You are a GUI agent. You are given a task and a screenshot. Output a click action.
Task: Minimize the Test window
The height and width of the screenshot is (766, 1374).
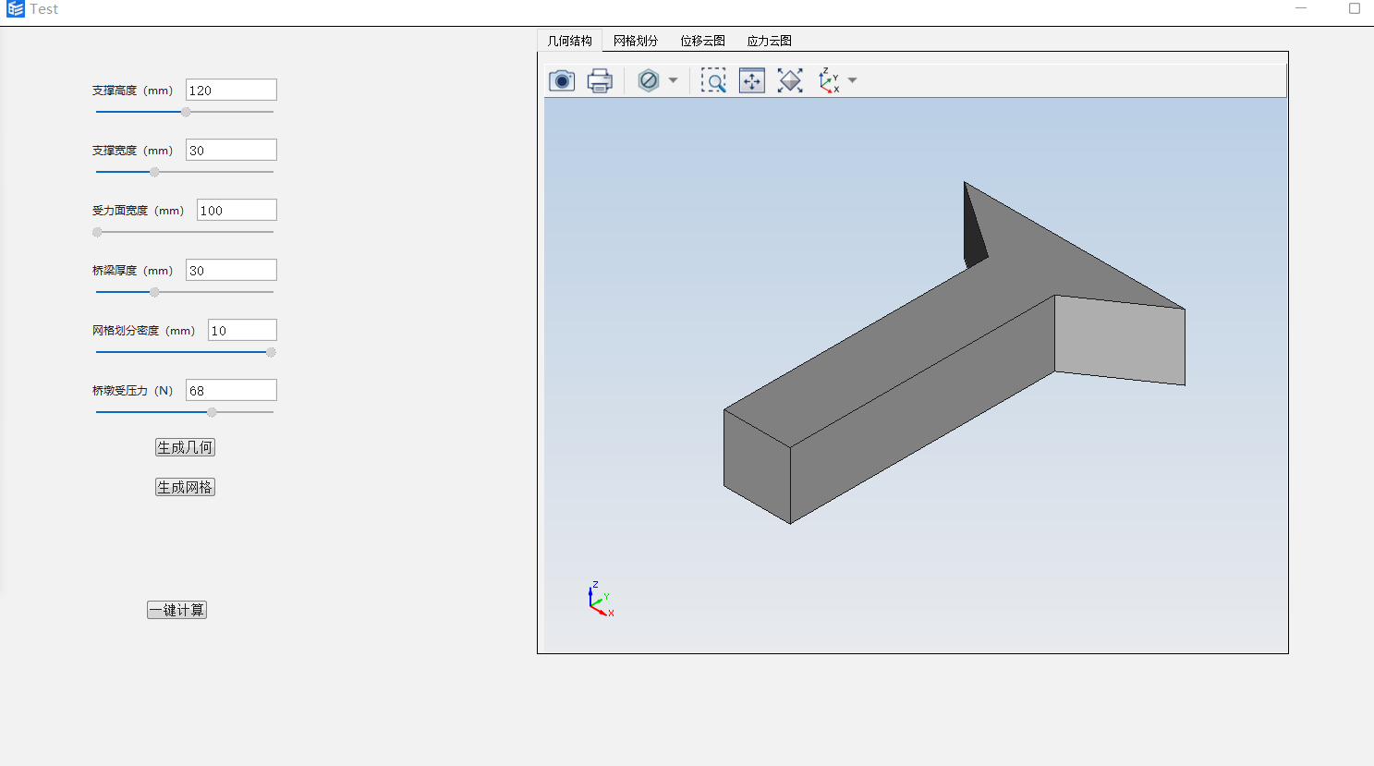click(x=1301, y=8)
